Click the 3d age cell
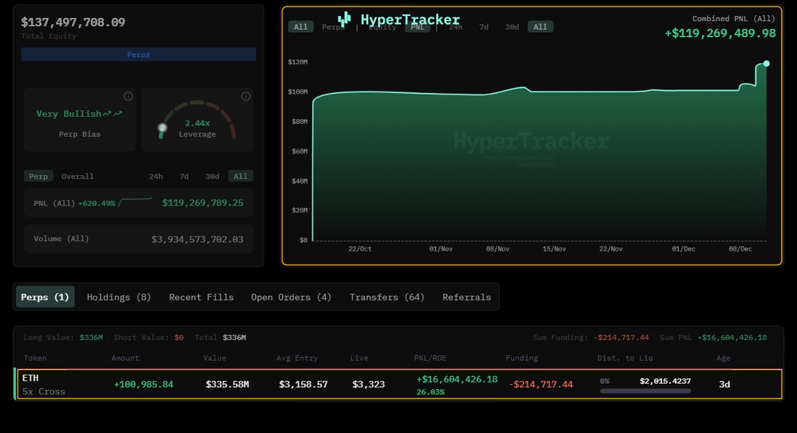 pos(724,384)
